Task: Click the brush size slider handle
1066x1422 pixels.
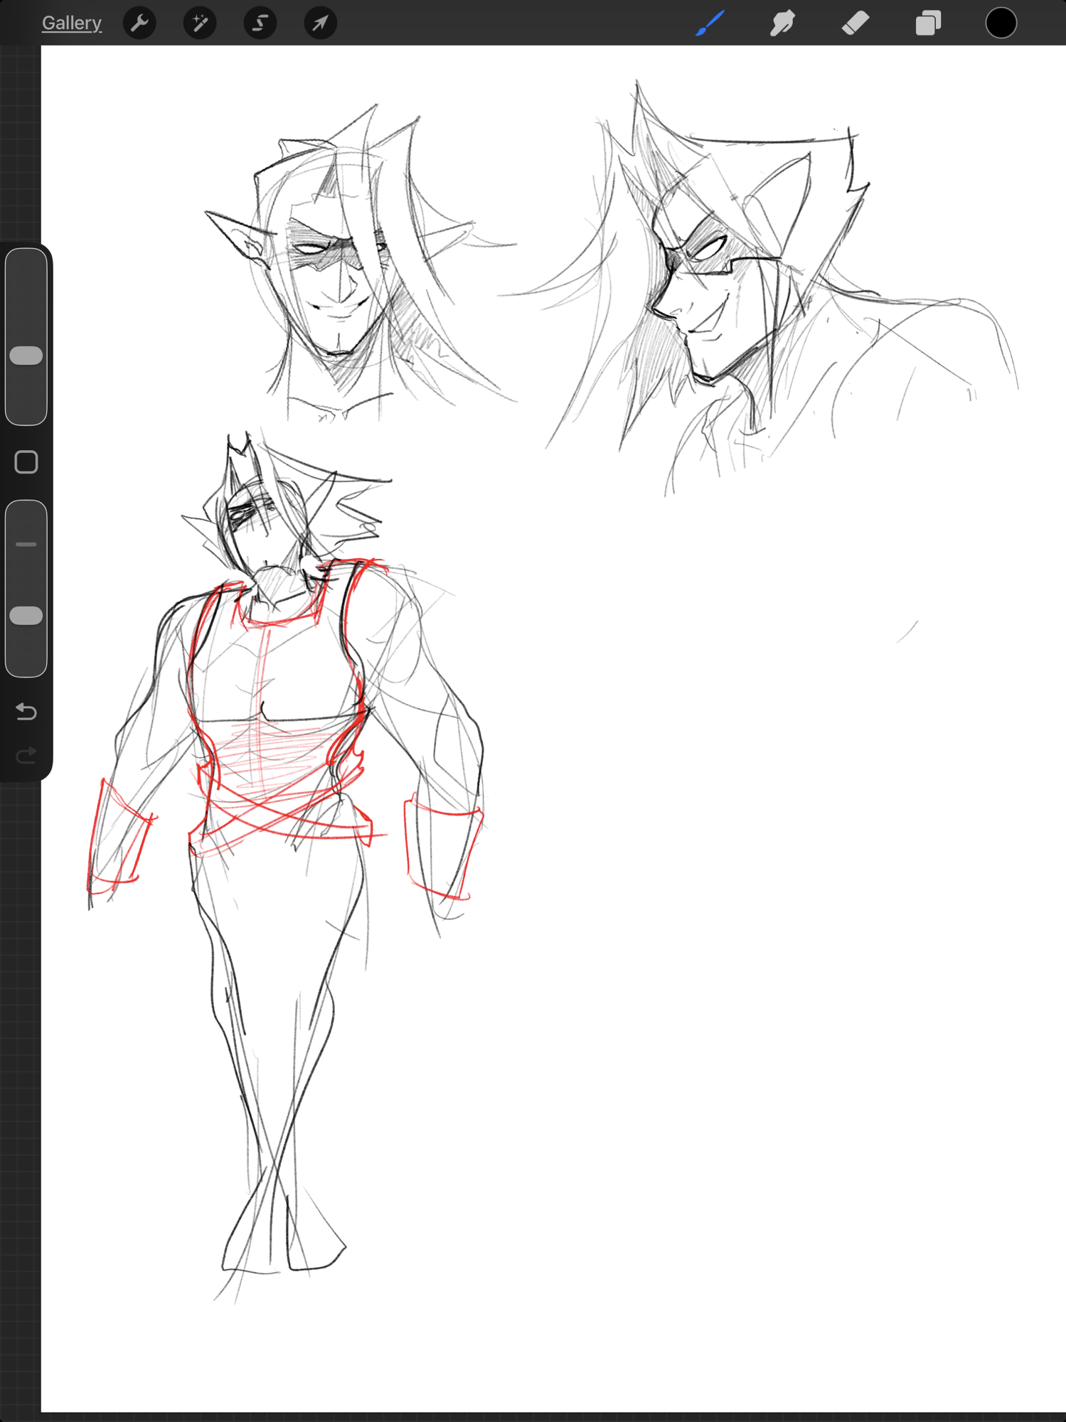Action: (x=26, y=355)
